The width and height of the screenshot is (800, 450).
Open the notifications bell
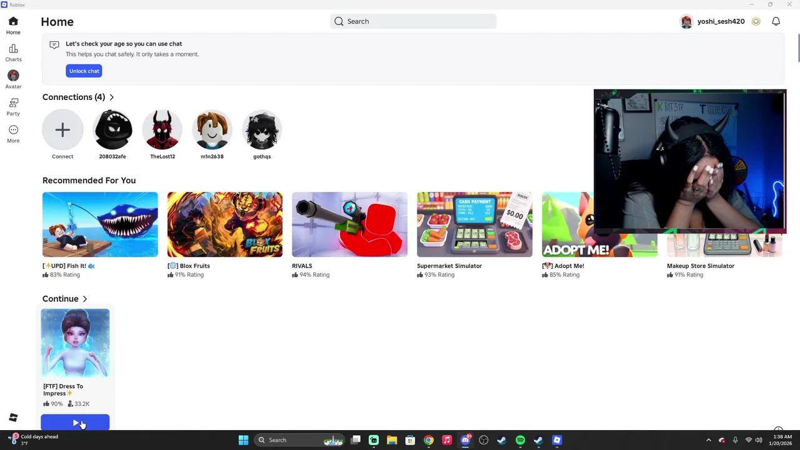point(776,21)
